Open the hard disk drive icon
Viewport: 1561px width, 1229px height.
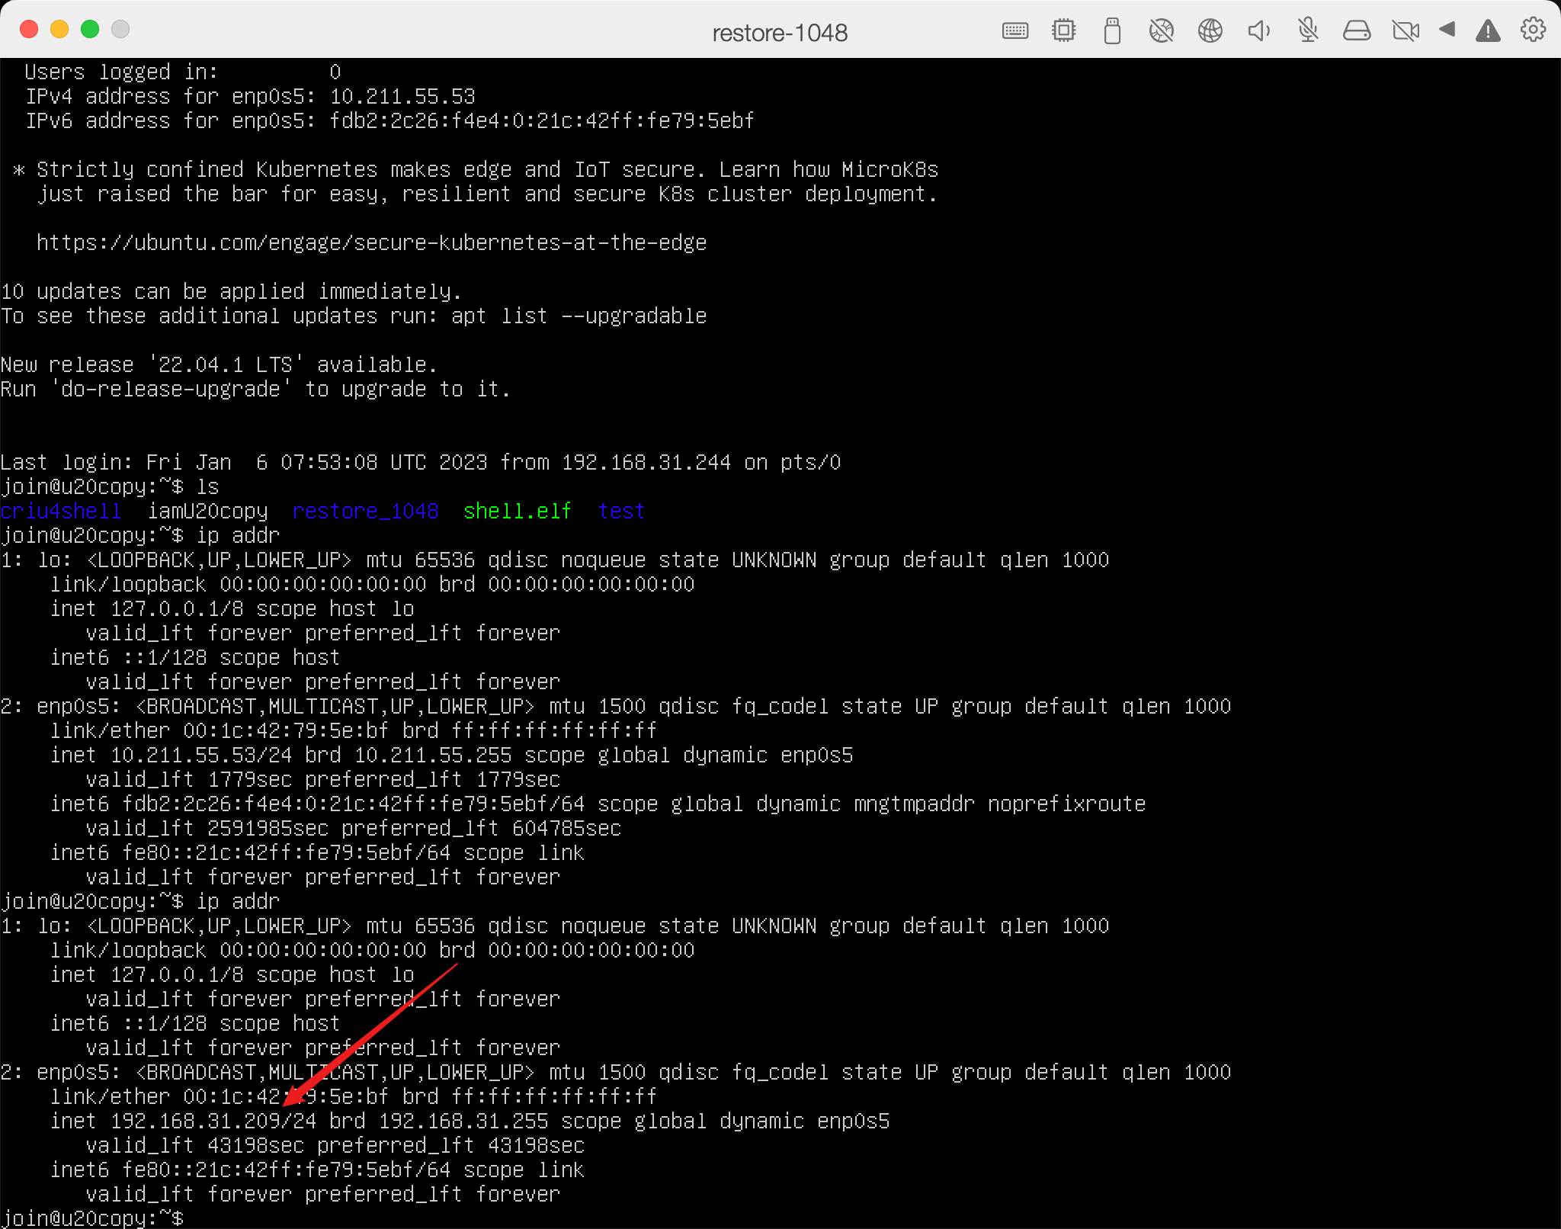click(1357, 30)
